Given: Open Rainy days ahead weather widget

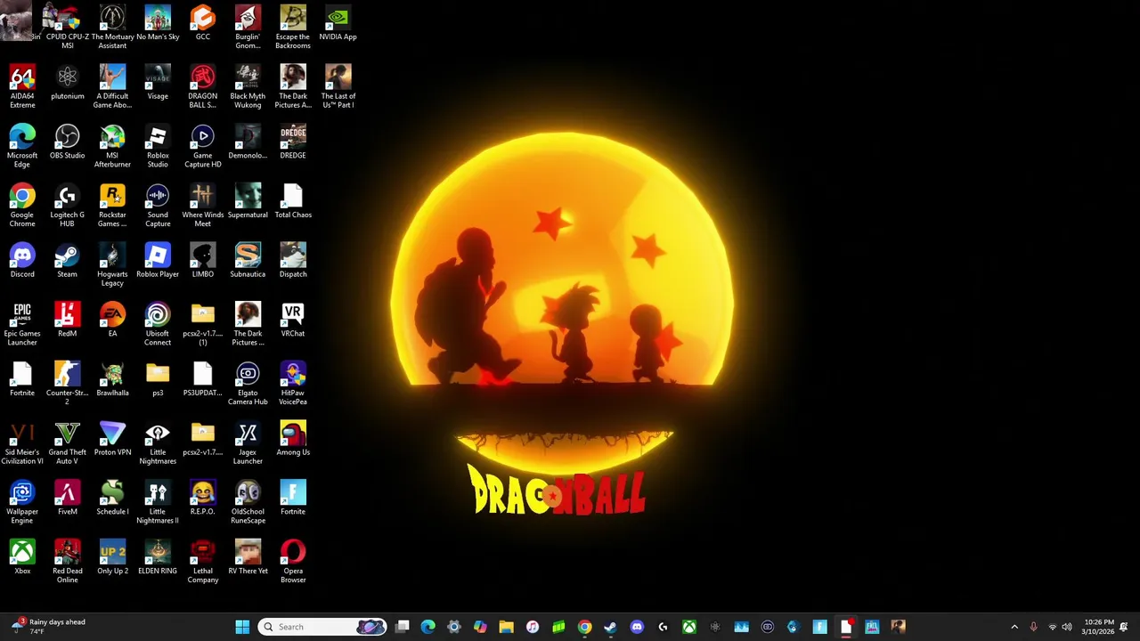Looking at the screenshot, I should click(47, 627).
